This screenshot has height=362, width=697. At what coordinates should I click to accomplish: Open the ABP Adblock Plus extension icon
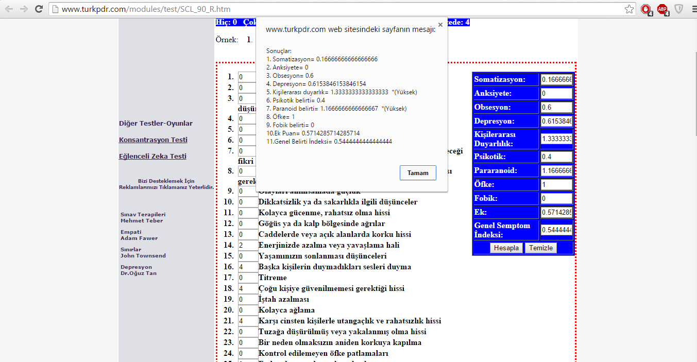coord(662,9)
